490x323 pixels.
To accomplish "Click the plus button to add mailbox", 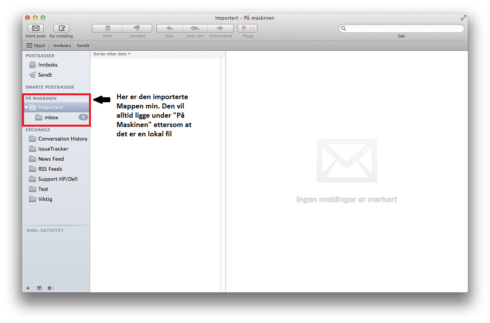I will pos(28,288).
